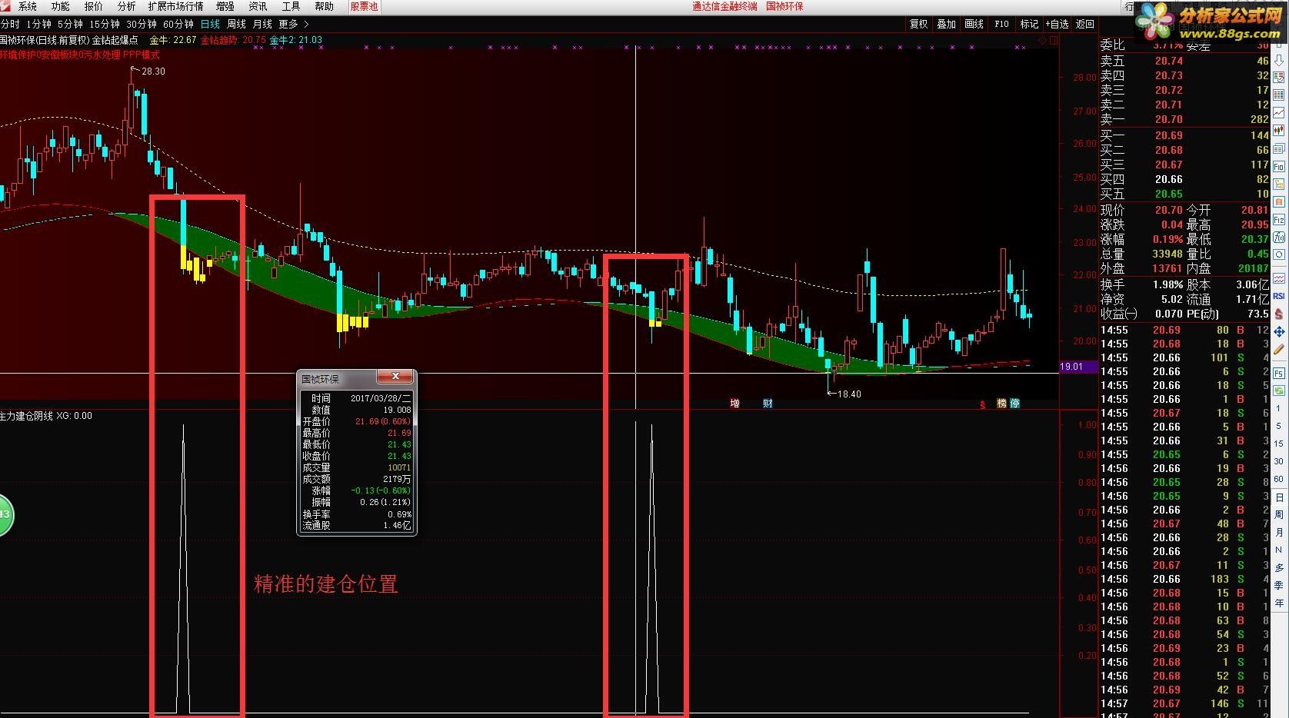The height and width of the screenshot is (718, 1289).
Task: Click the +自选 add favorite button
Action: point(1057,25)
